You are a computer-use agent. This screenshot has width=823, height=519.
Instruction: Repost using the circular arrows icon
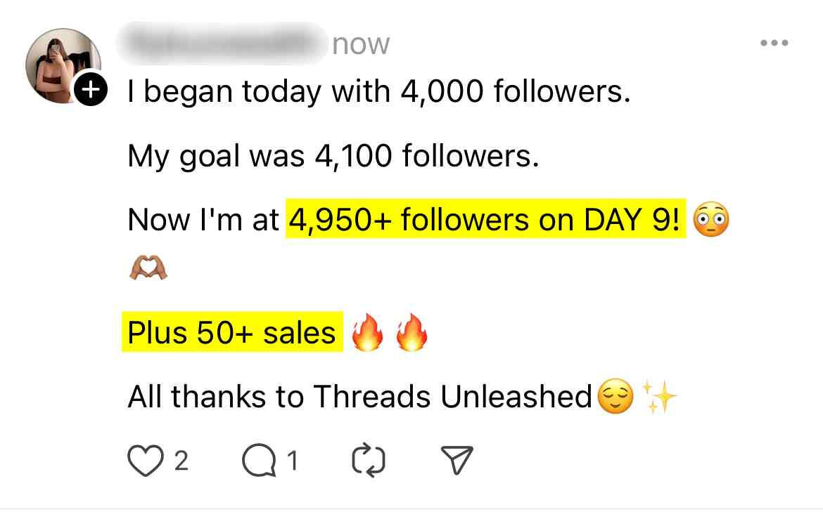[366, 461]
